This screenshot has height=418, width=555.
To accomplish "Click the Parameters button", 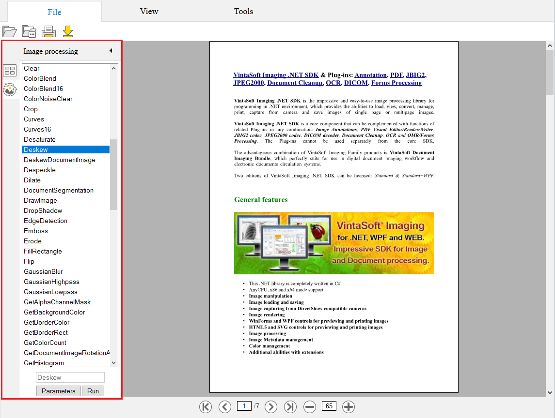I will pos(58,391).
